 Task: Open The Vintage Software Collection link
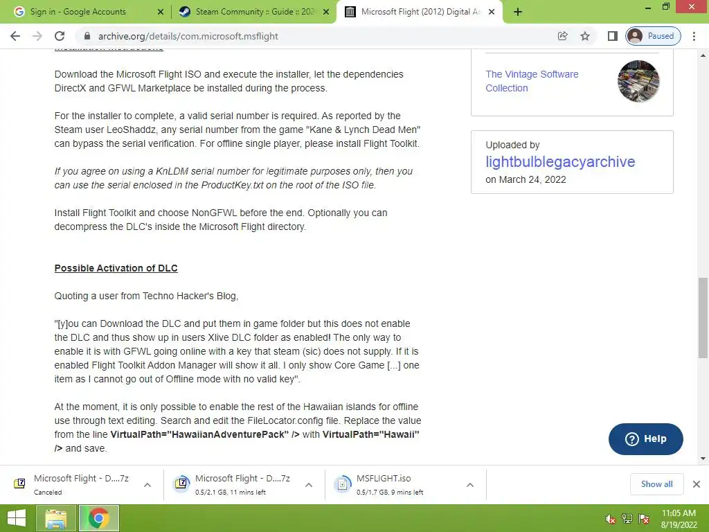click(532, 81)
